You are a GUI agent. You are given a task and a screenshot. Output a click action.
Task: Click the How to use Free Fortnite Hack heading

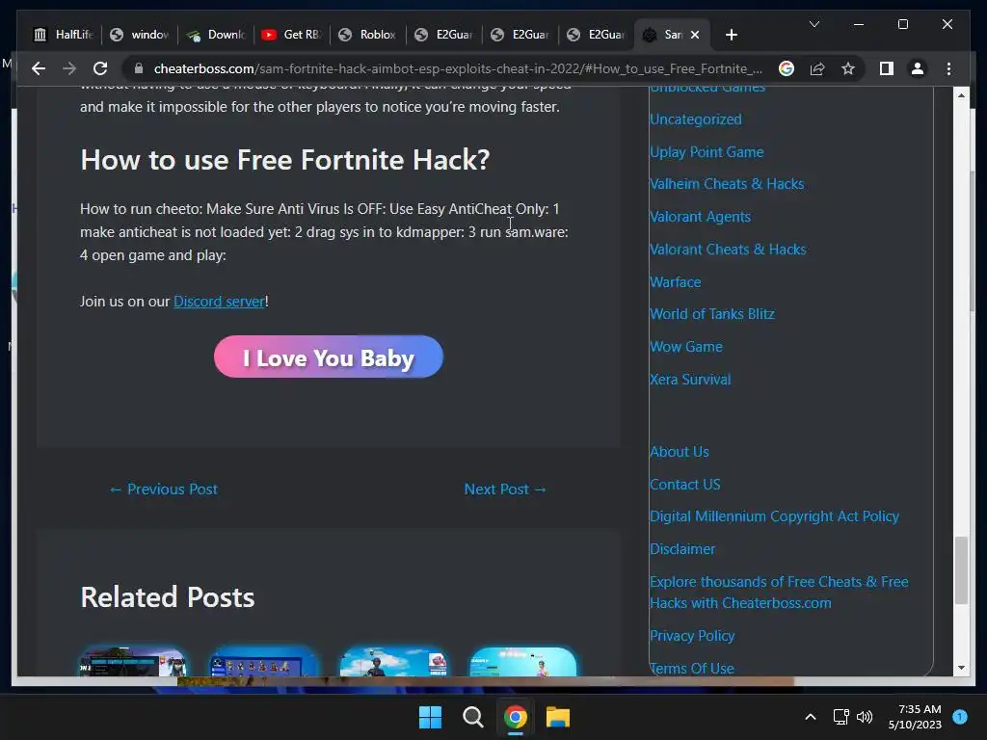click(x=285, y=160)
